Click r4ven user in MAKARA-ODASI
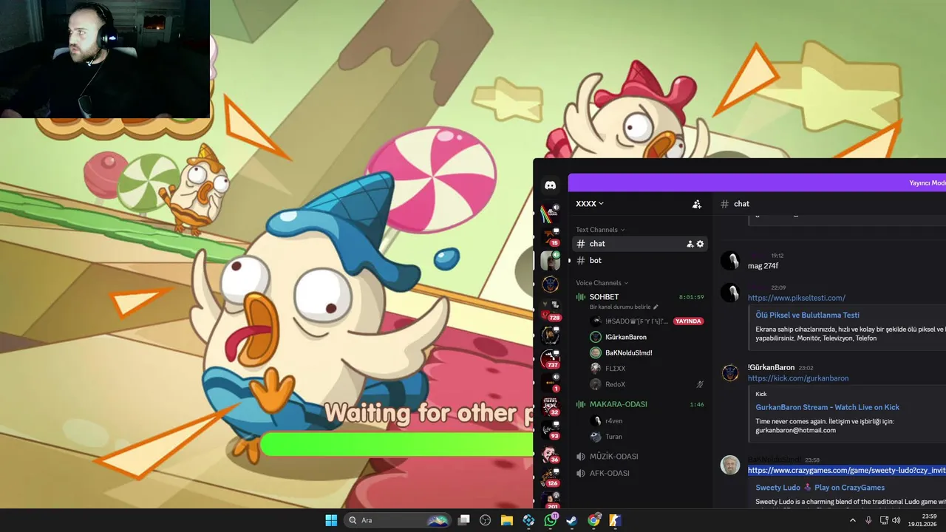 pyautogui.click(x=613, y=420)
